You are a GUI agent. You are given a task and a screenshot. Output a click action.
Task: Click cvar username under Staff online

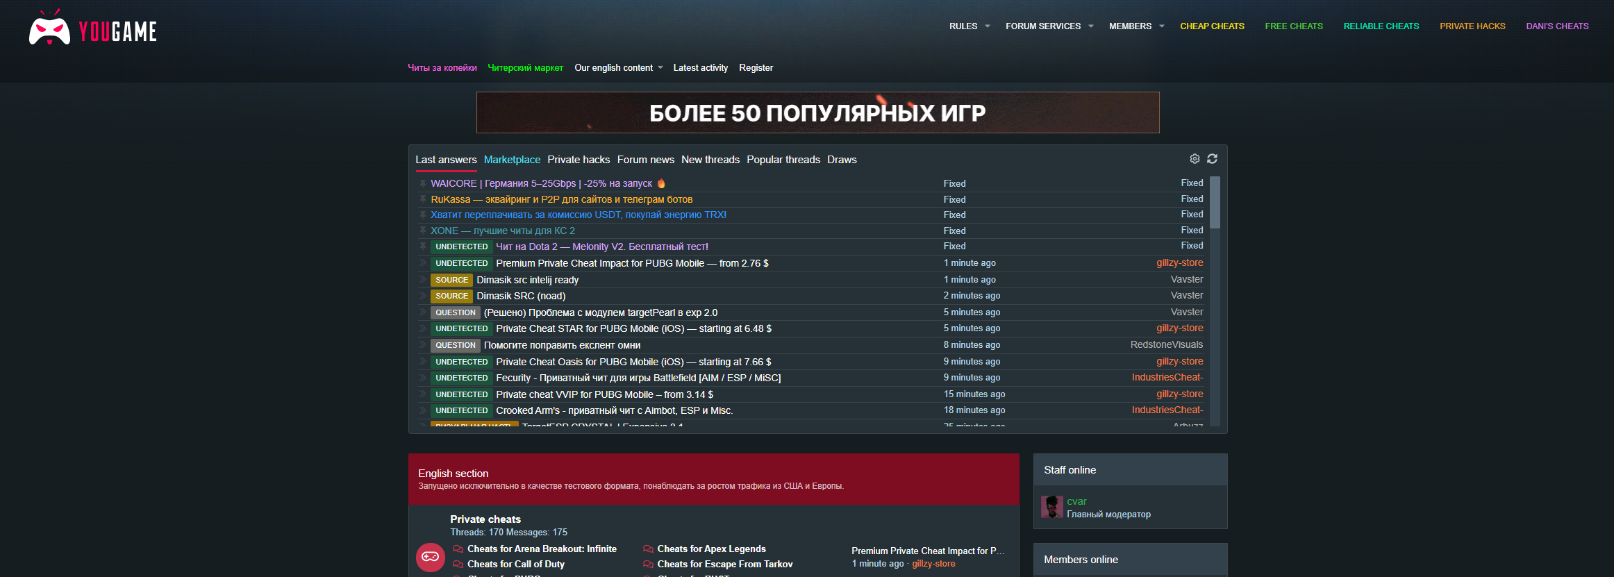1076,501
